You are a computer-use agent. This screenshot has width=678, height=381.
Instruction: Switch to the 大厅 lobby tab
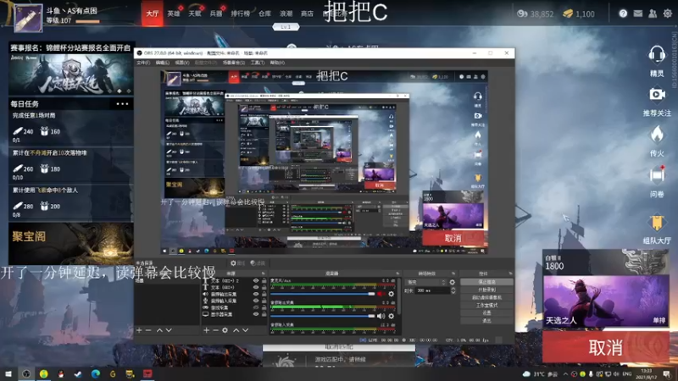pyautogui.click(x=152, y=14)
